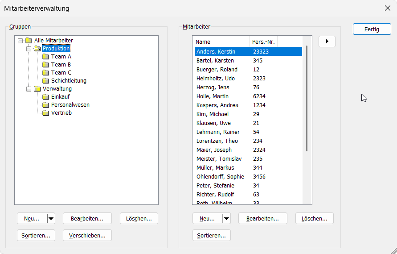Select employee Ohlendorff, Sophie

pyautogui.click(x=248, y=177)
